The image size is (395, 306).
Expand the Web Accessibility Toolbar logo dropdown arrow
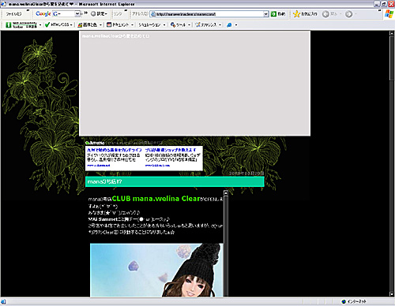40,25
